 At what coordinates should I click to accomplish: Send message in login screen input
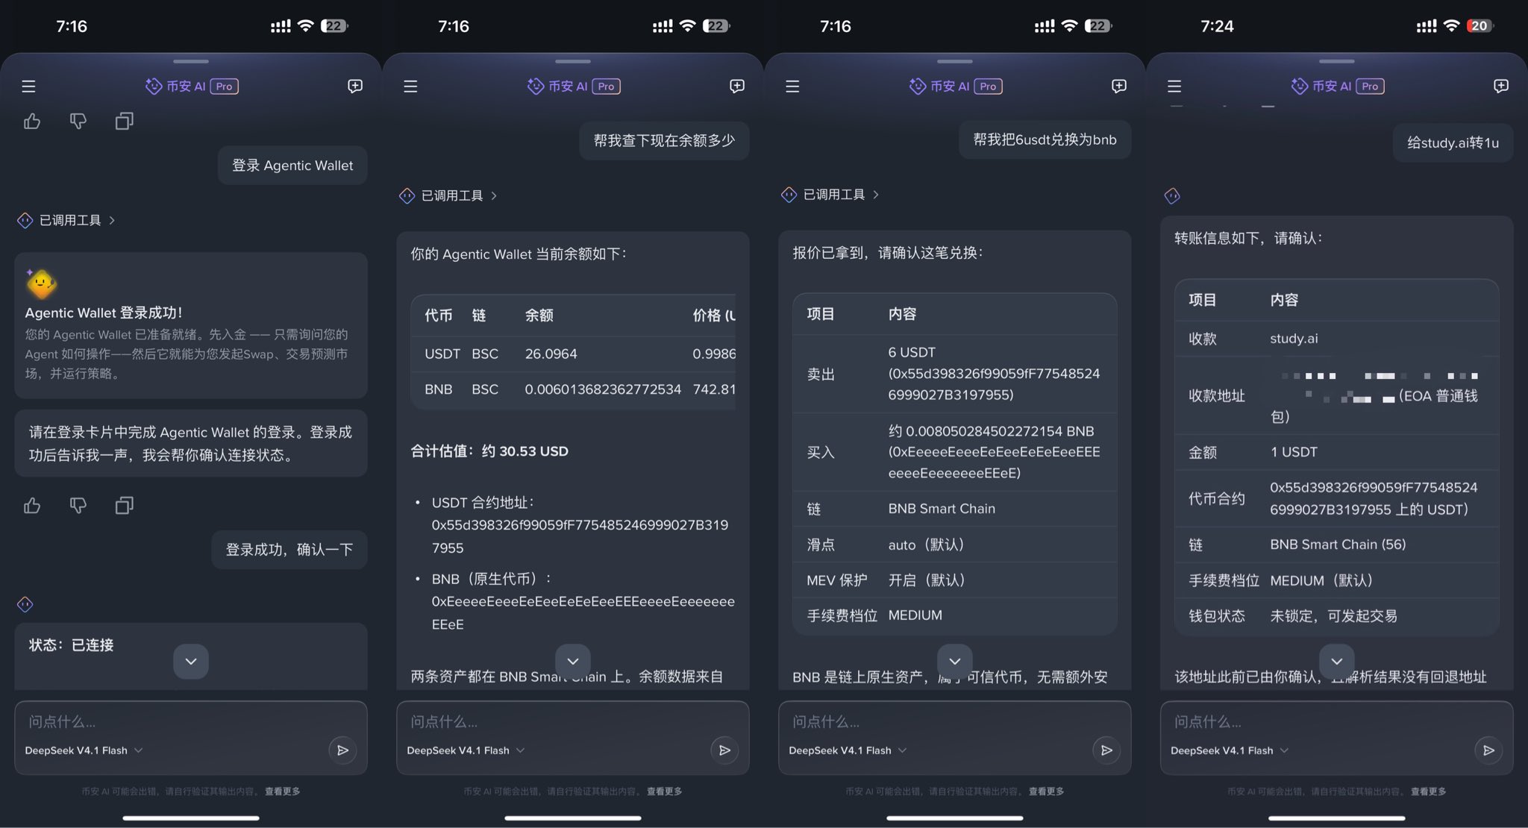342,750
